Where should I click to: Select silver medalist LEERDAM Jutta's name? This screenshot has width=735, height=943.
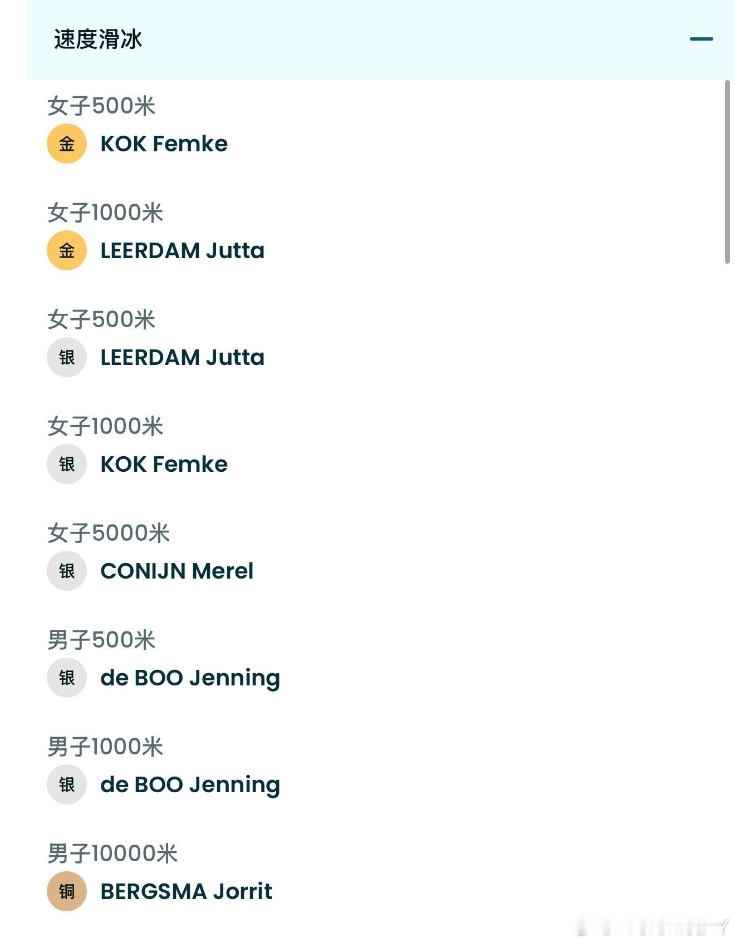coord(182,357)
